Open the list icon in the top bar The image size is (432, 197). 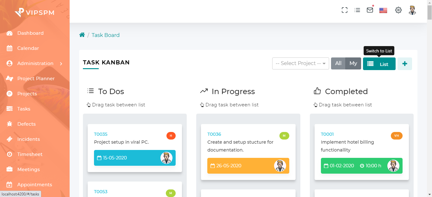(x=357, y=10)
